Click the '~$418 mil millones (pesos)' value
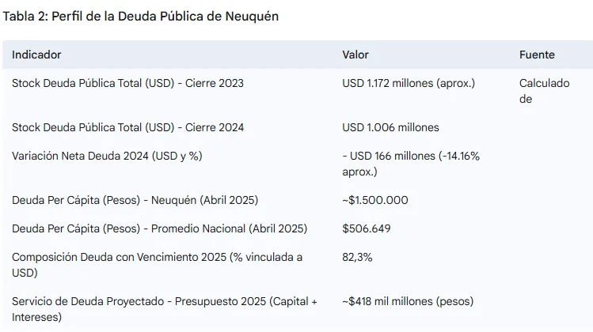 (407, 301)
